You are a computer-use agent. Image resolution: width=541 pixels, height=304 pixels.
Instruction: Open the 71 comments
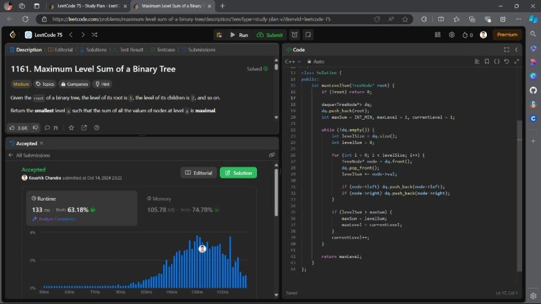(51, 128)
